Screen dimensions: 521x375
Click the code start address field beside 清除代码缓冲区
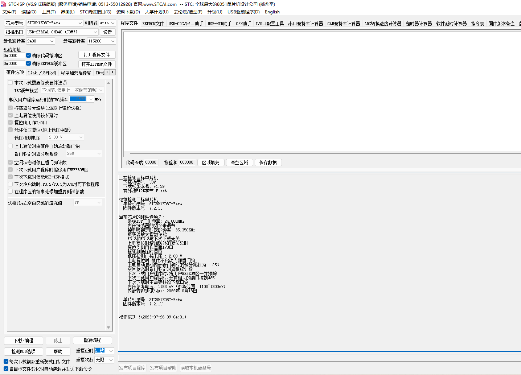pyautogui.click(x=14, y=55)
